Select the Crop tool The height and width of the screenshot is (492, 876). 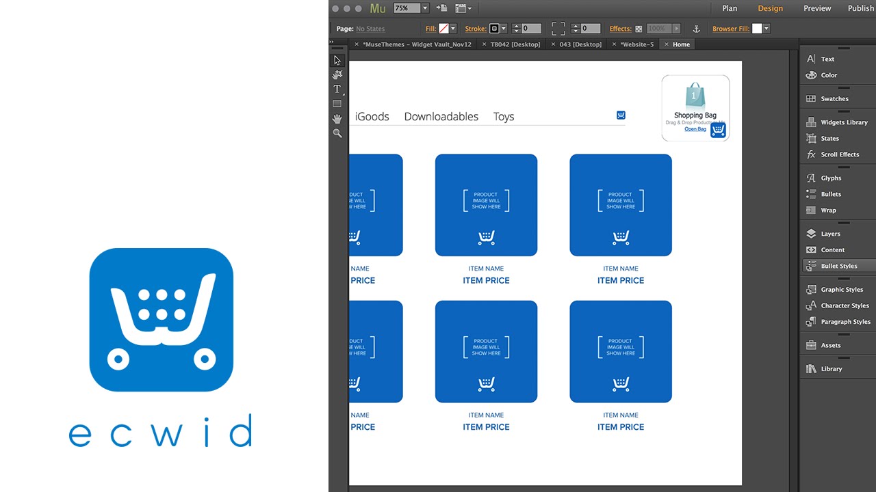click(x=337, y=74)
